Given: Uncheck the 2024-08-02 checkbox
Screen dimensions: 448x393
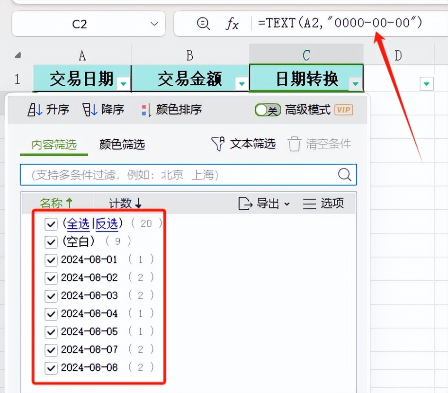Looking at the screenshot, I should click(x=51, y=278).
